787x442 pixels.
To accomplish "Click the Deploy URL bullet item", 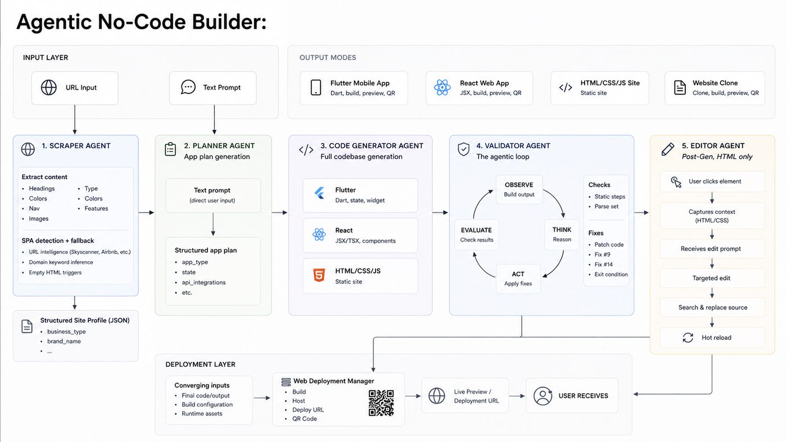I will [308, 410].
